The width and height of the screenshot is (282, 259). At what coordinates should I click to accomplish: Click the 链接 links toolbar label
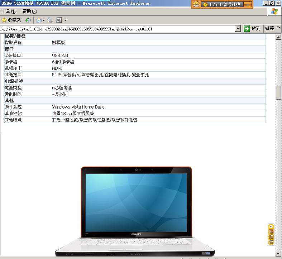pos(269,28)
